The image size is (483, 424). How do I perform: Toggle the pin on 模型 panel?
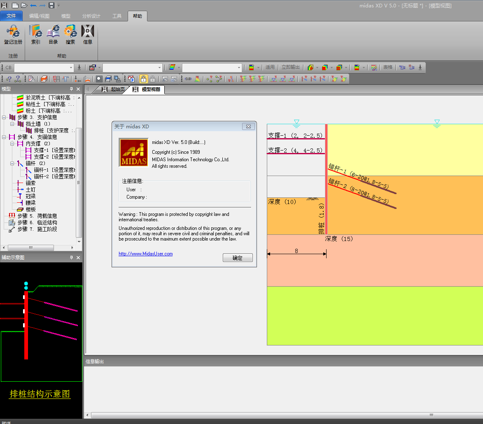72,89
